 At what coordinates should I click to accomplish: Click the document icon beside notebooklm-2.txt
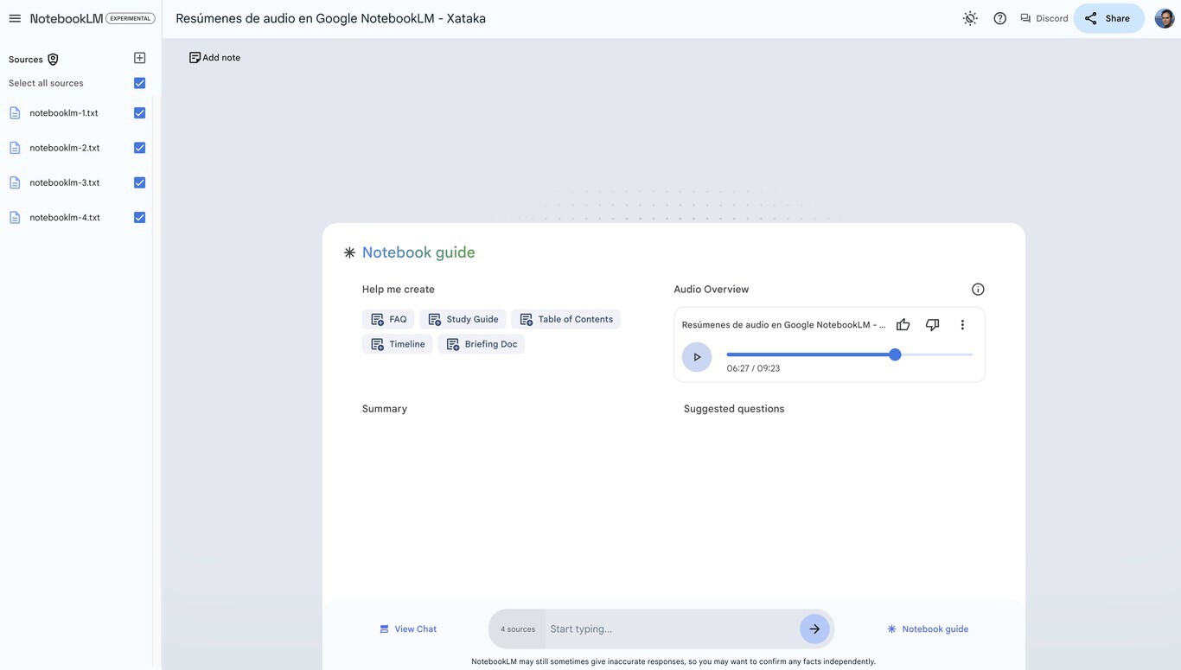15,148
